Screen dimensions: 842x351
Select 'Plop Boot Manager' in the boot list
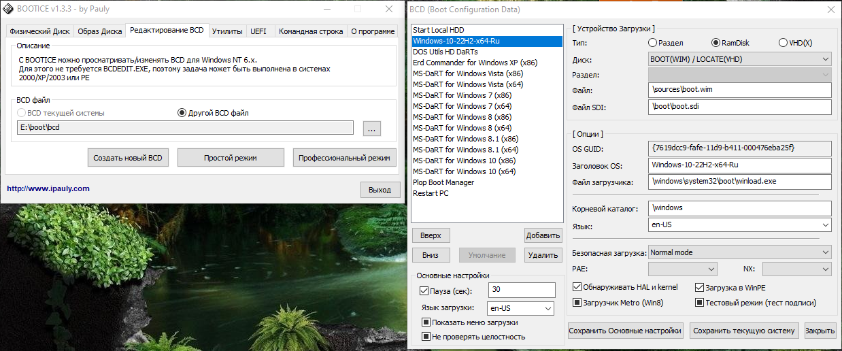coord(443,182)
